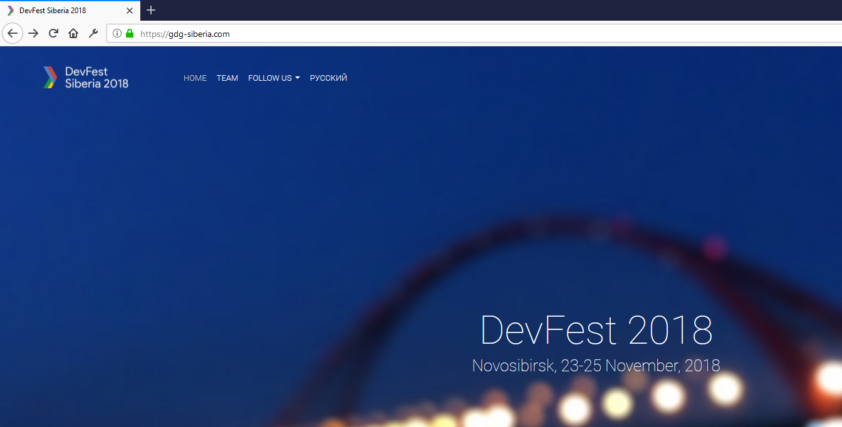Expand the FOLLOW US dropdown menu

point(274,78)
